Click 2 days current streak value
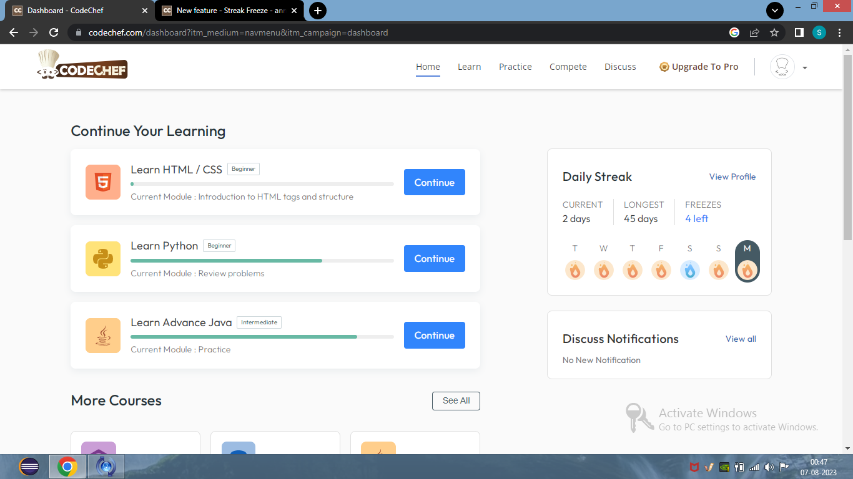The image size is (853, 479). [x=576, y=219]
